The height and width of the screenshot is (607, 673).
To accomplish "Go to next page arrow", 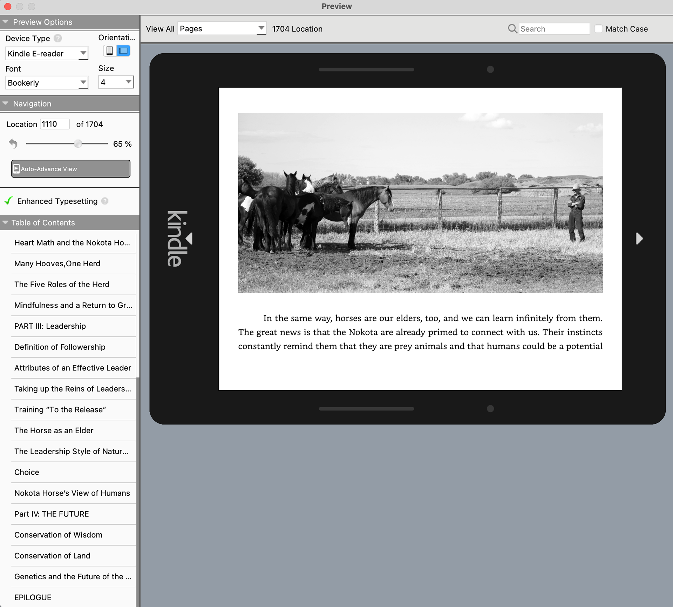I will click(x=639, y=239).
